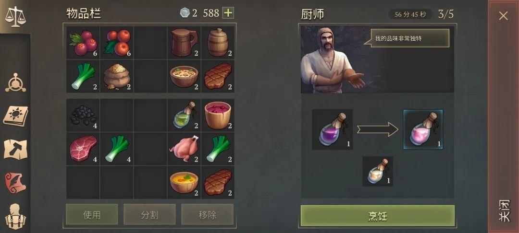Select the purple potion ingredient slot
This screenshot has height=233, width=519.
click(333, 129)
